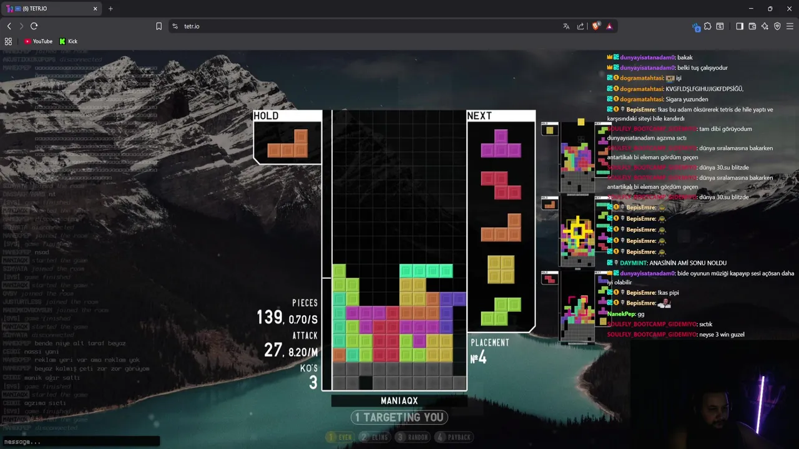Click the game chat message input field
Viewport: 799px width, 449px height.
pos(80,442)
